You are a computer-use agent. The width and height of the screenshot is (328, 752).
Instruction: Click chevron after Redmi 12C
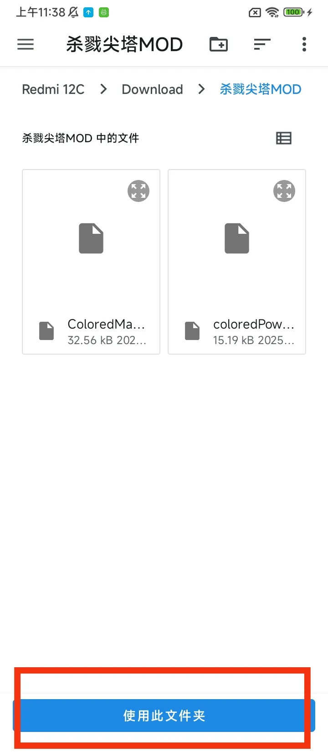click(x=103, y=89)
